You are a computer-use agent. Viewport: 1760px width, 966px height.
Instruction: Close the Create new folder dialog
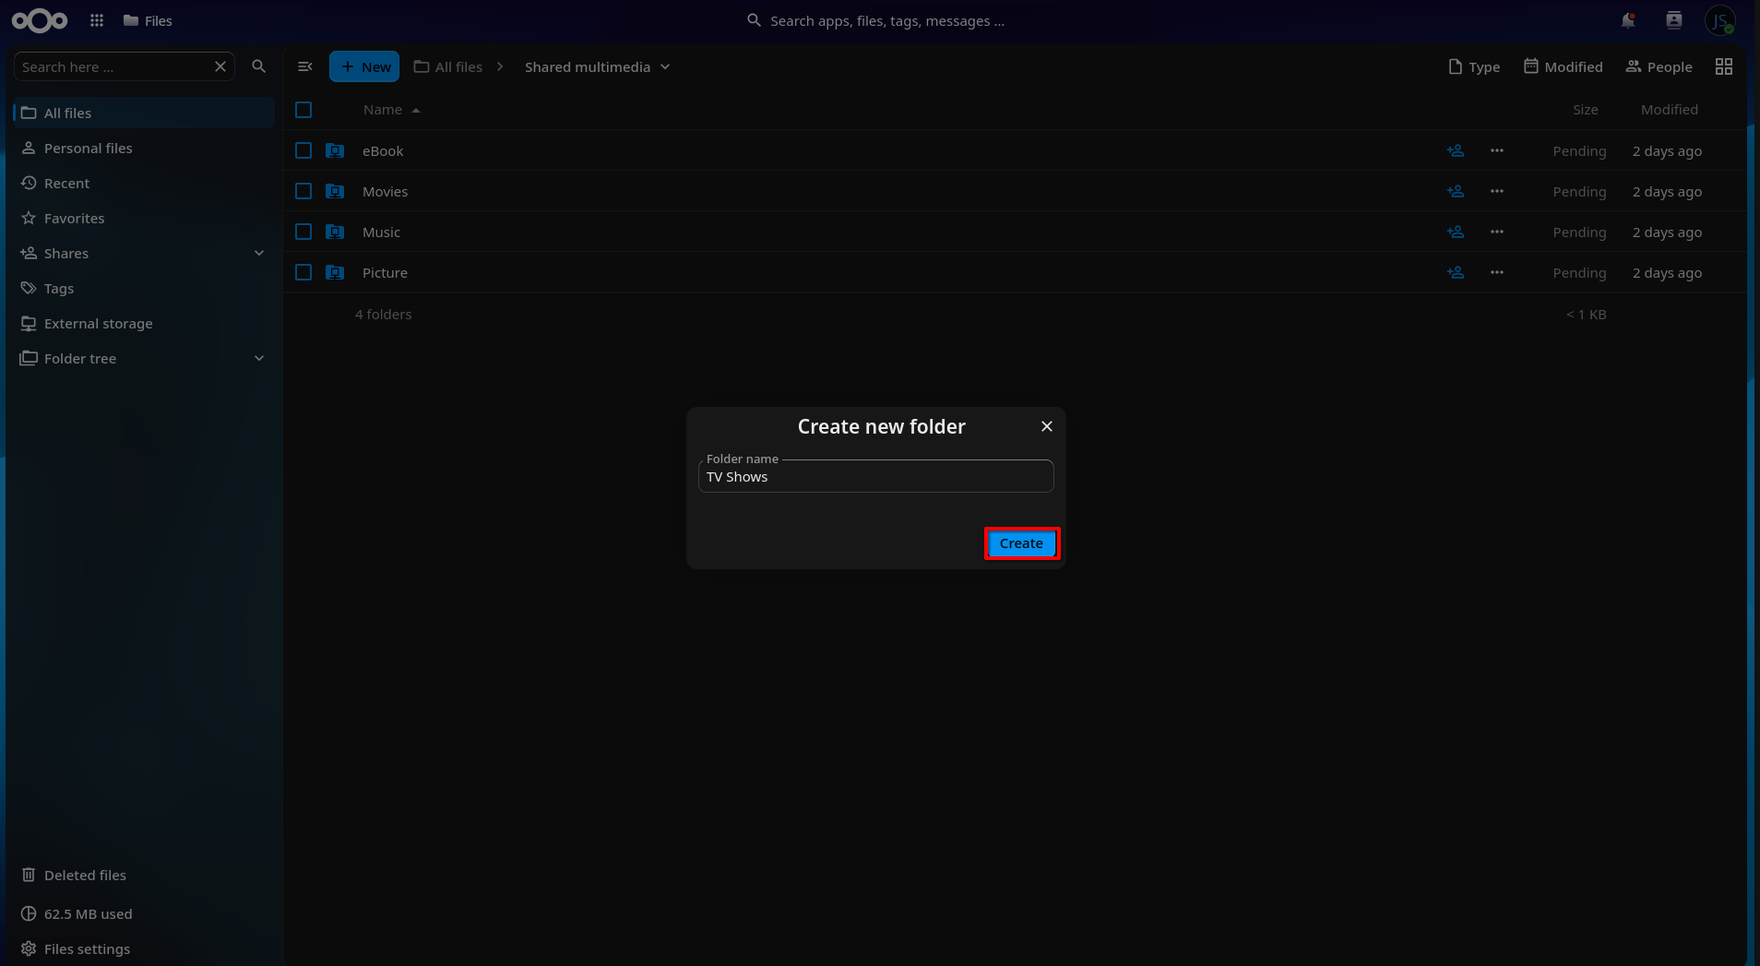1047,426
